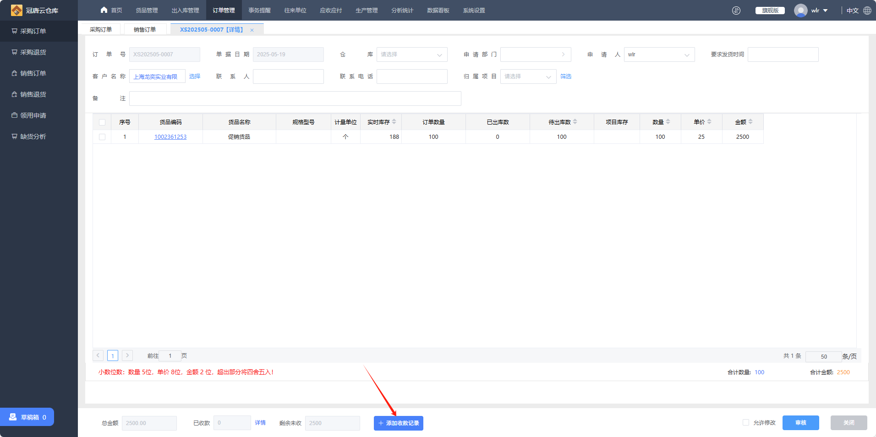
Task: Click the 审核 button
Action: click(x=801, y=423)
